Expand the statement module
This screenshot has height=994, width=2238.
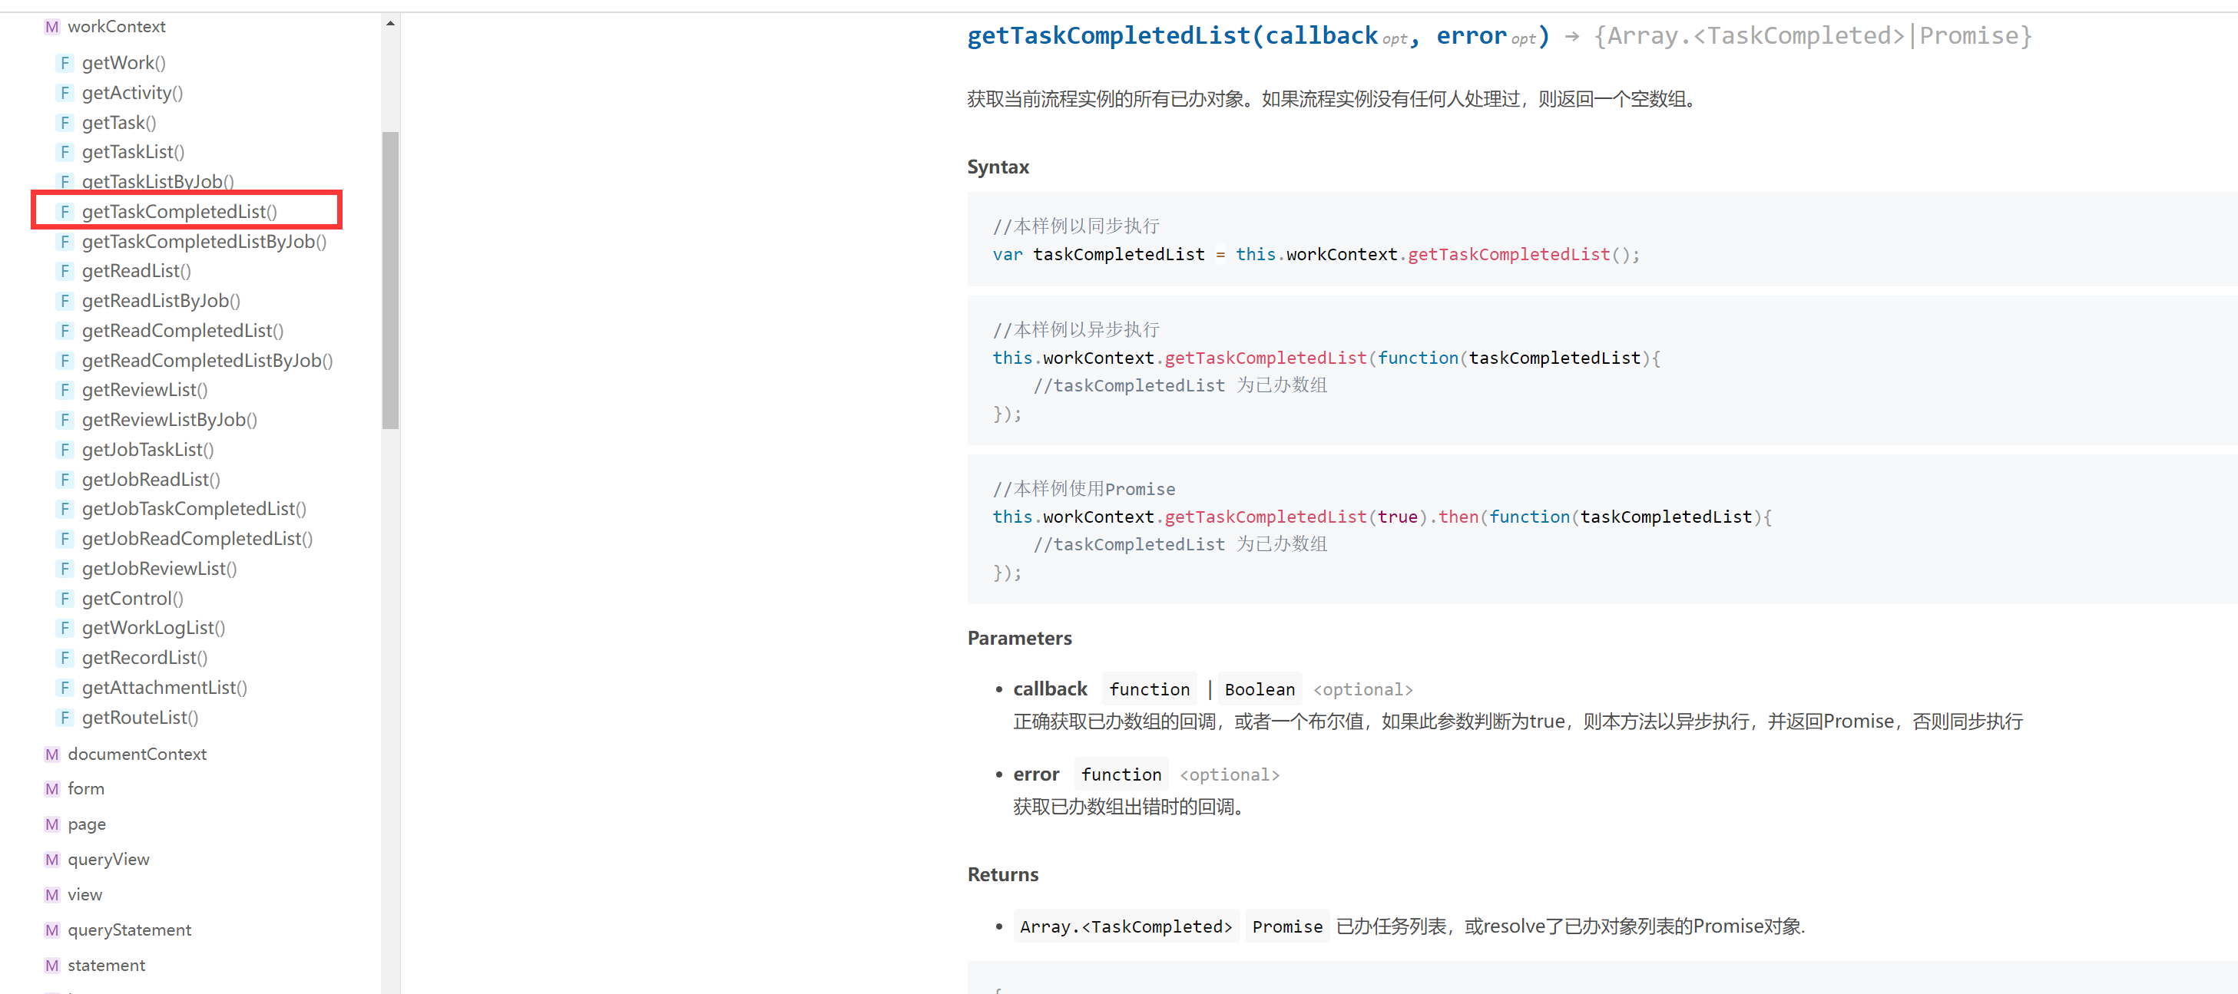point(106,966)
